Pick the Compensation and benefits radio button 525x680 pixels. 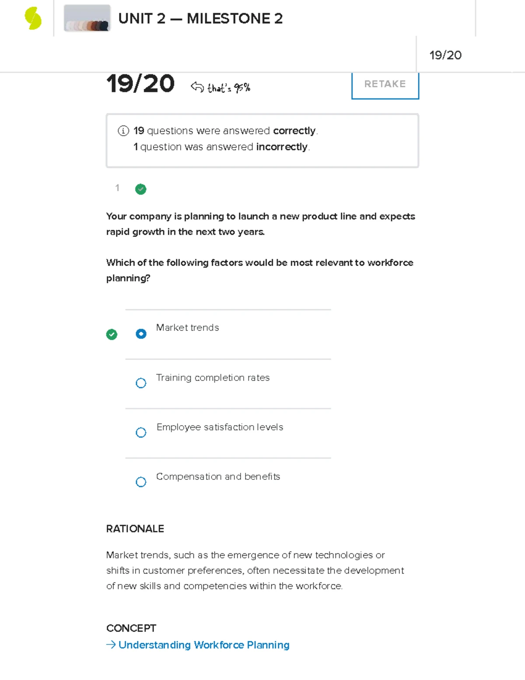tap(141, 482)
